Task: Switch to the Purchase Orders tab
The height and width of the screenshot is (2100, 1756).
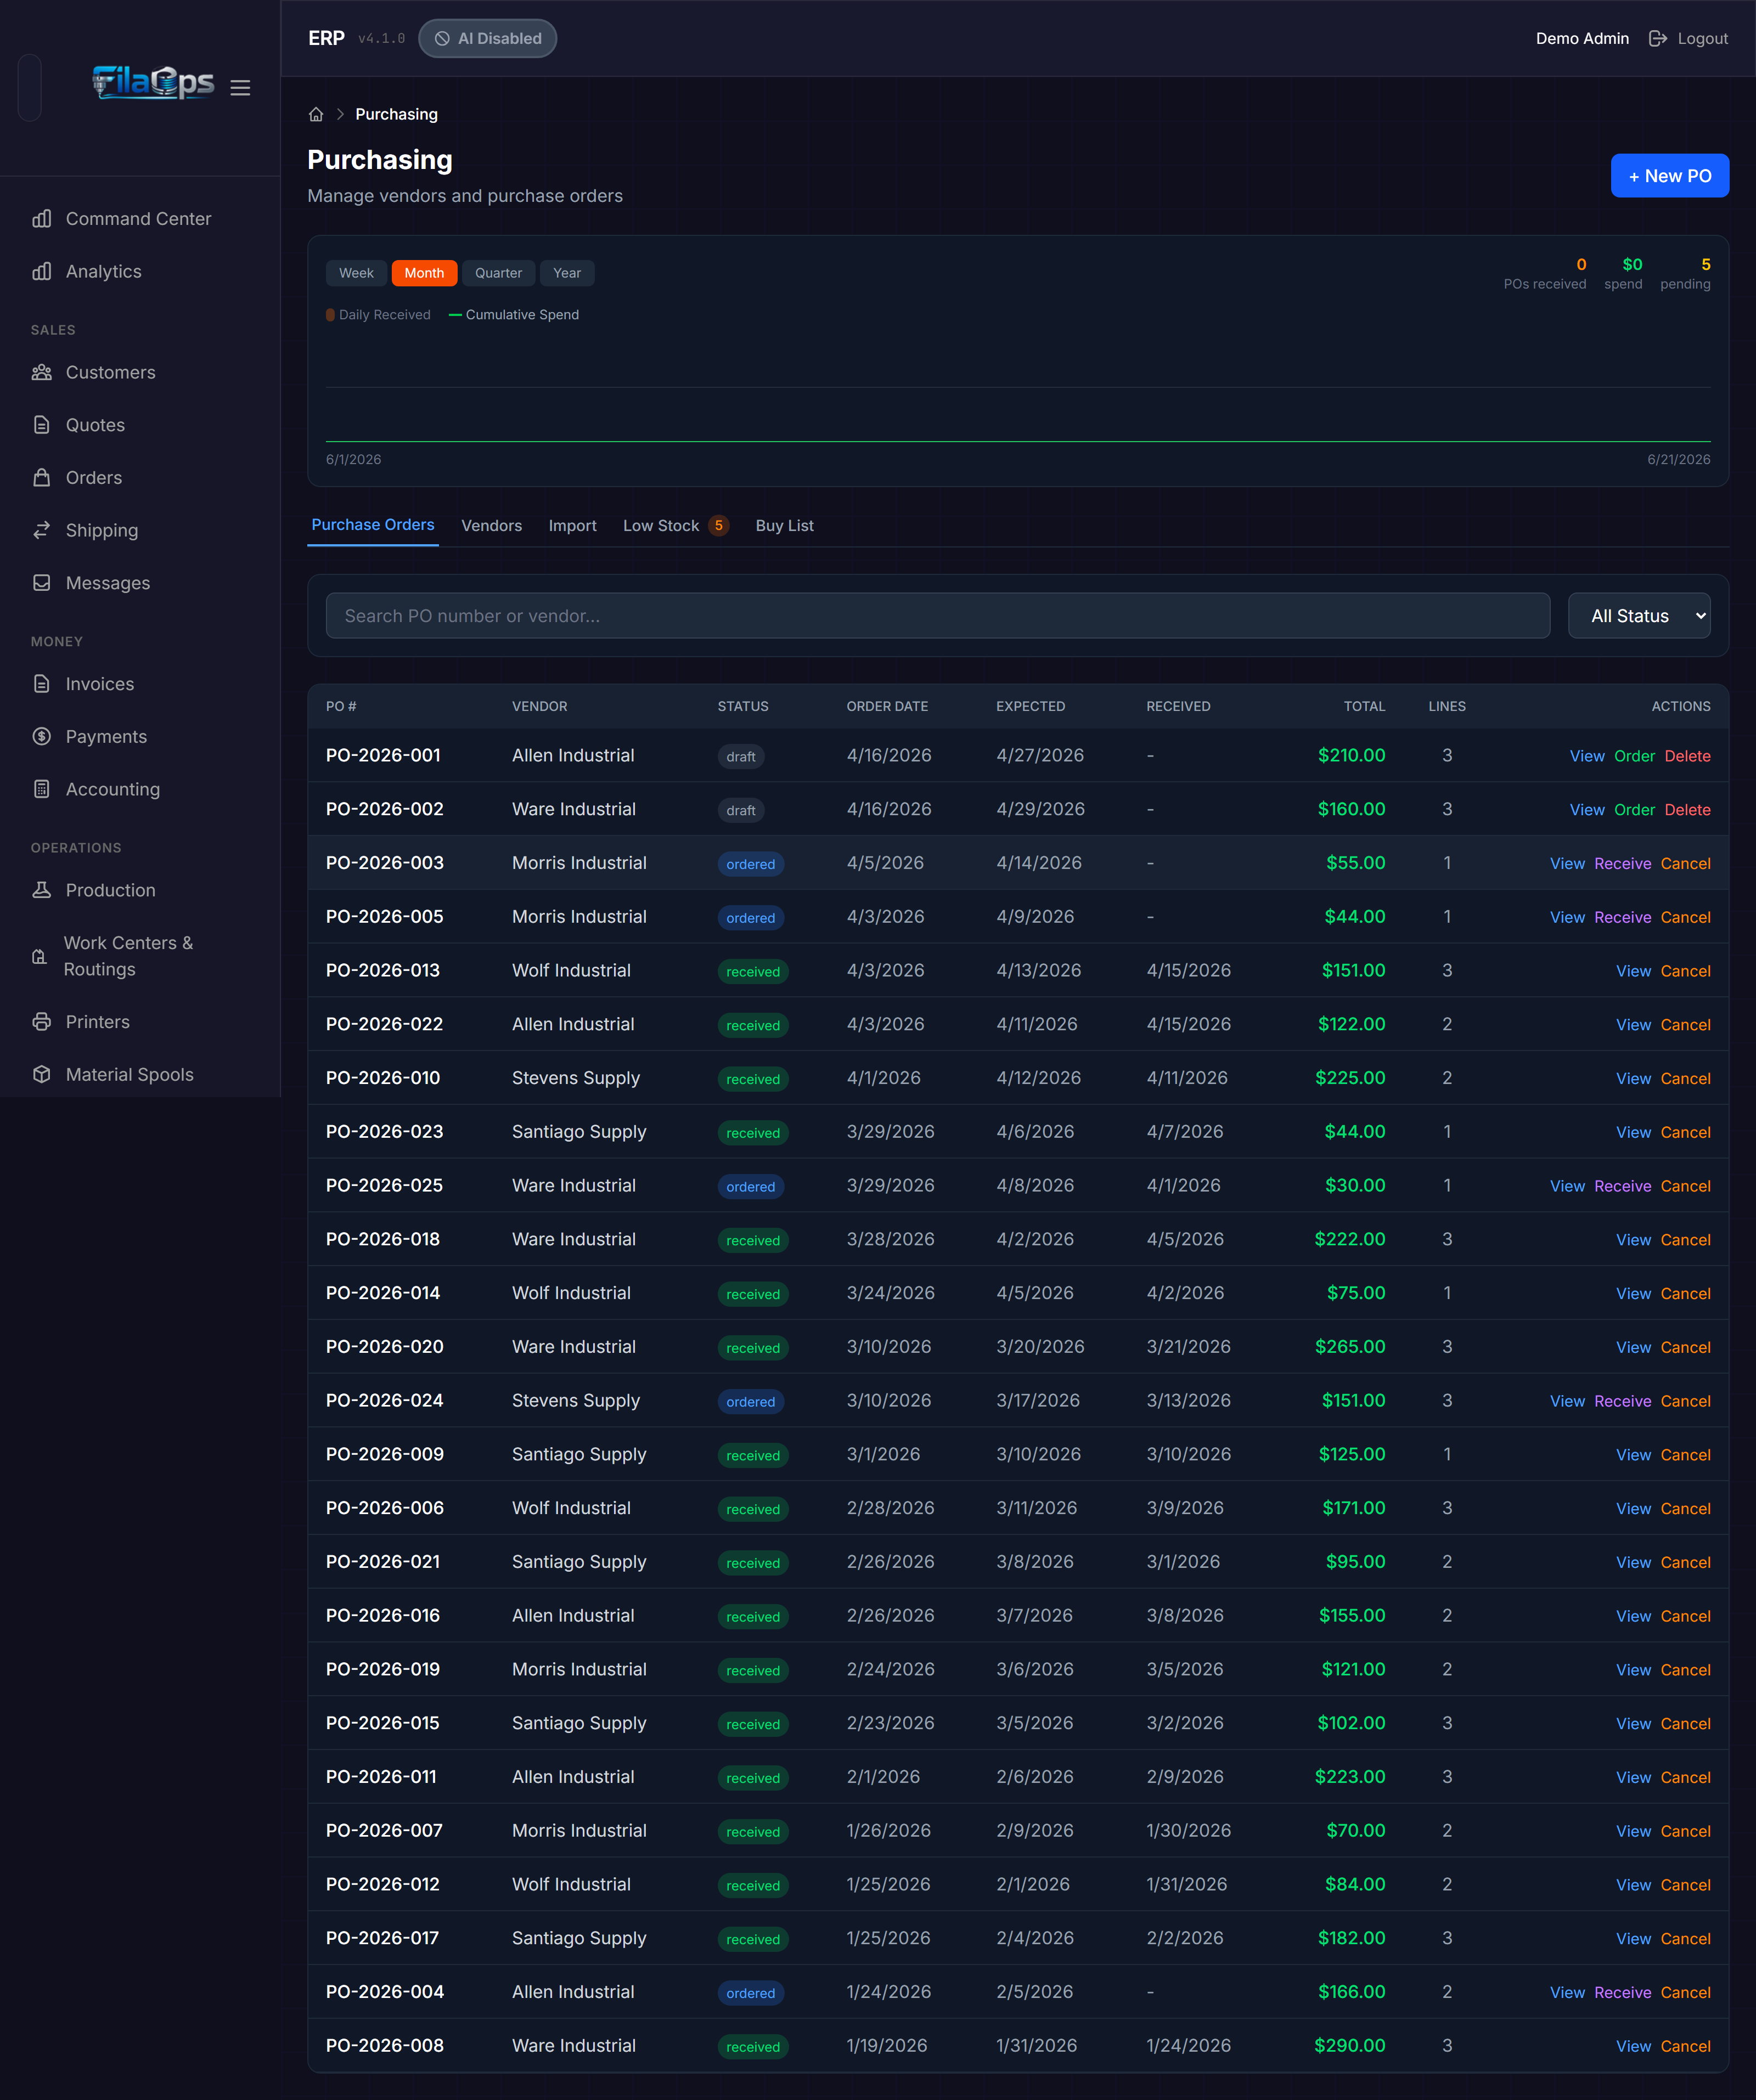Action: (373, 525)
